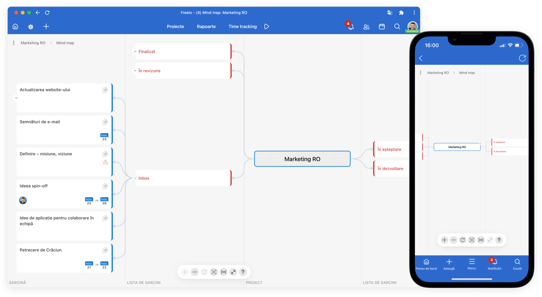Open search magnifier in top bar
The width and height of the screenshot is (542, 297).
[397, 27]
